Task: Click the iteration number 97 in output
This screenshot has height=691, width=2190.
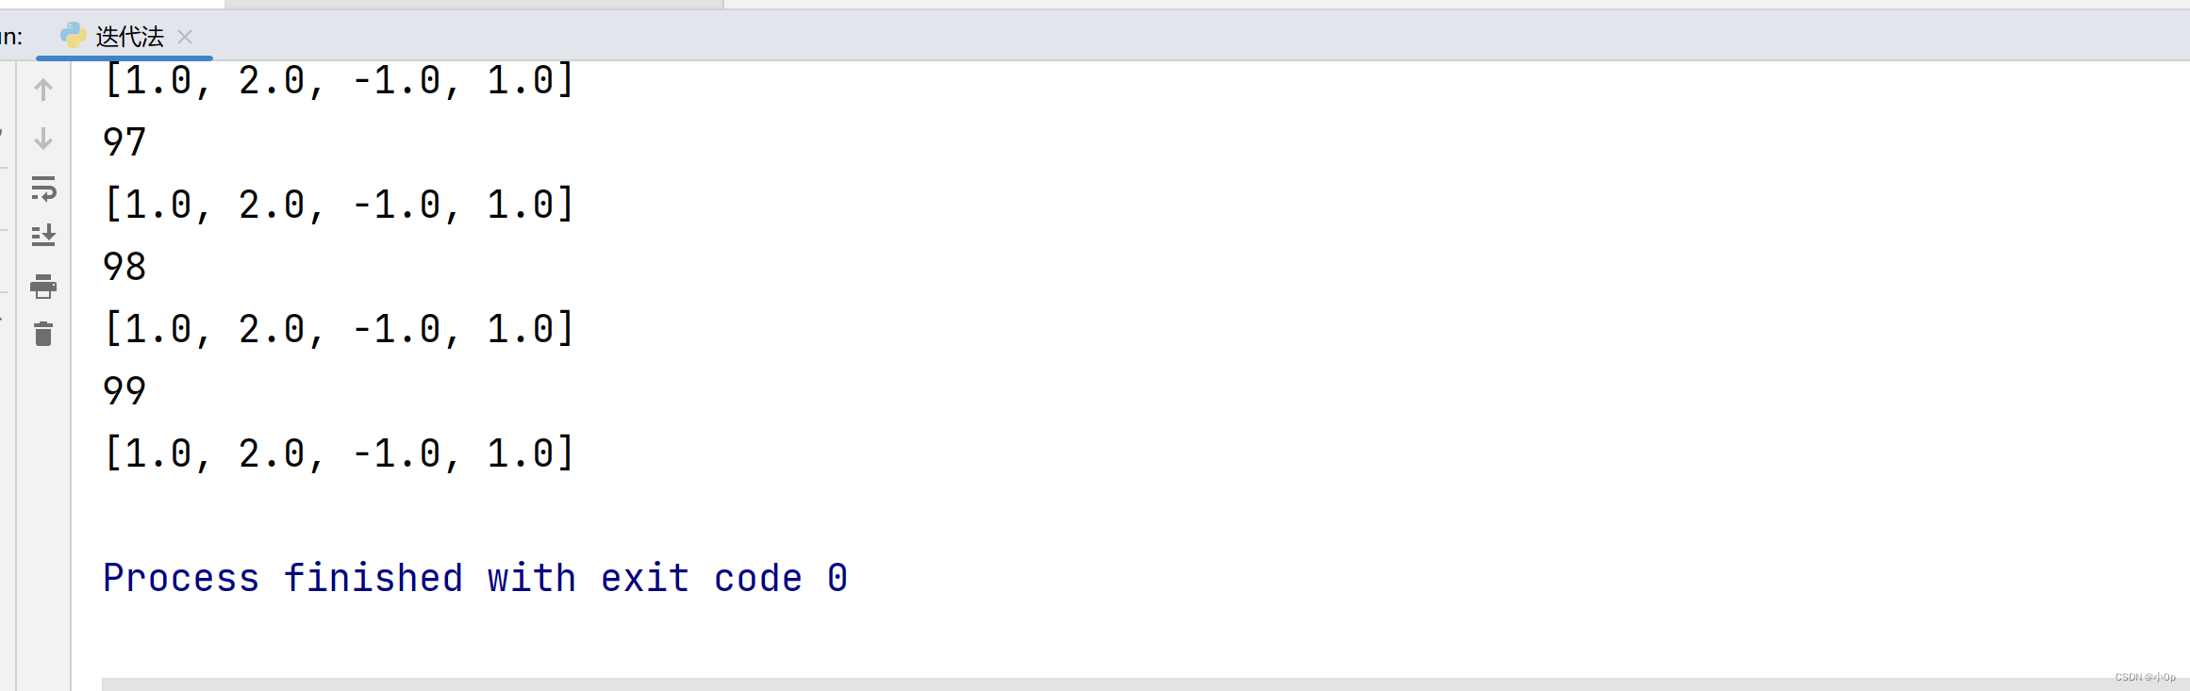Action: [x=124, y=142]
